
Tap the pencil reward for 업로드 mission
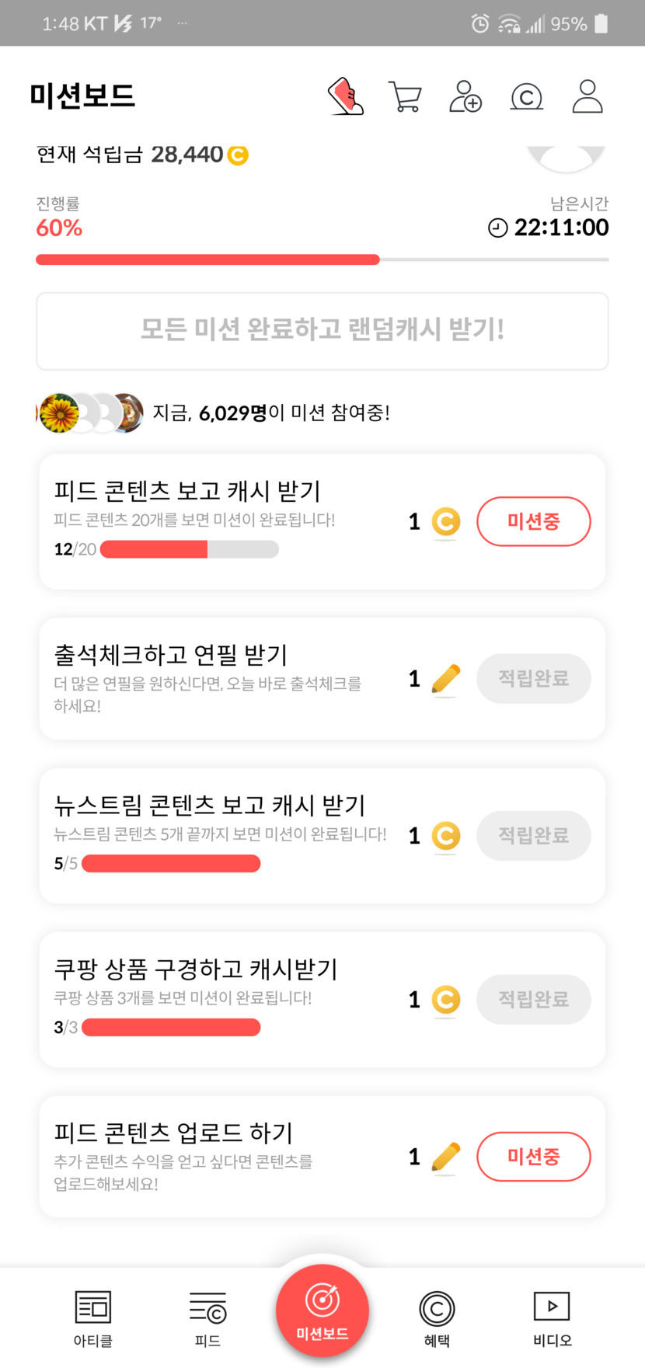pyautogui.click(x=445, y=1157)
